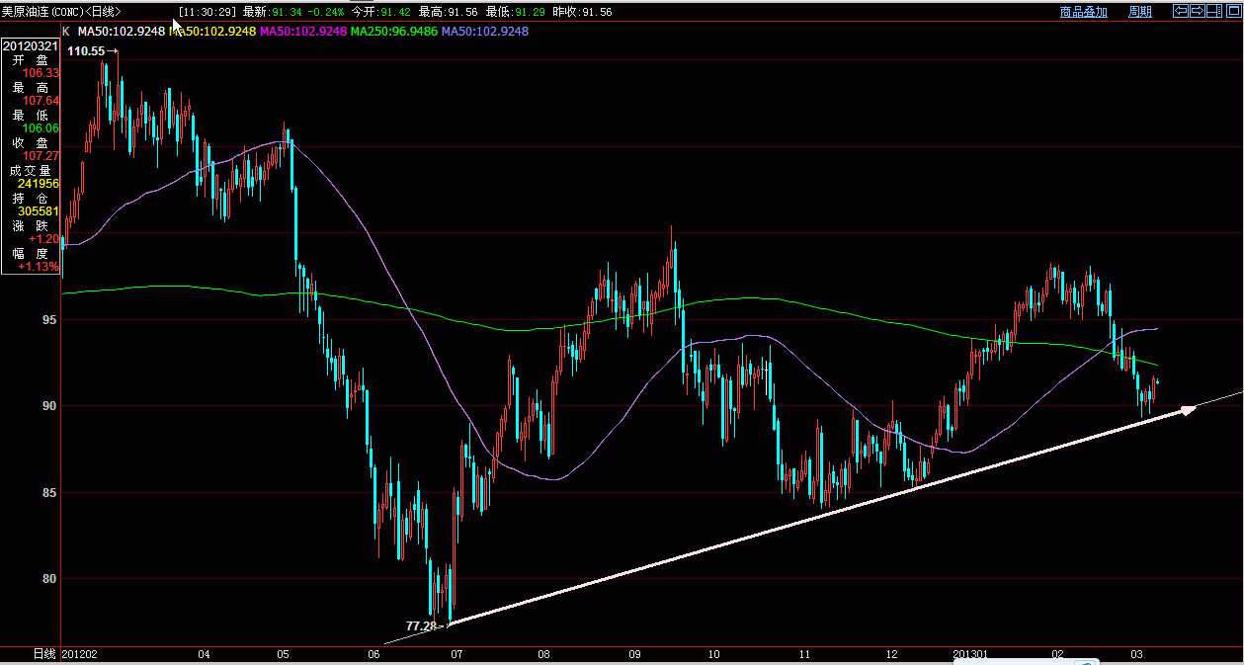Viewport: 1244px width, 665px height.
Task: Click the 95 price axis label
Action: coord(48,320)
